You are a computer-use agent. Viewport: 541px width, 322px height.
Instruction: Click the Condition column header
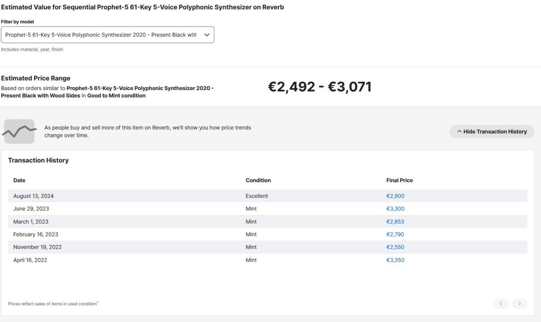258,180
